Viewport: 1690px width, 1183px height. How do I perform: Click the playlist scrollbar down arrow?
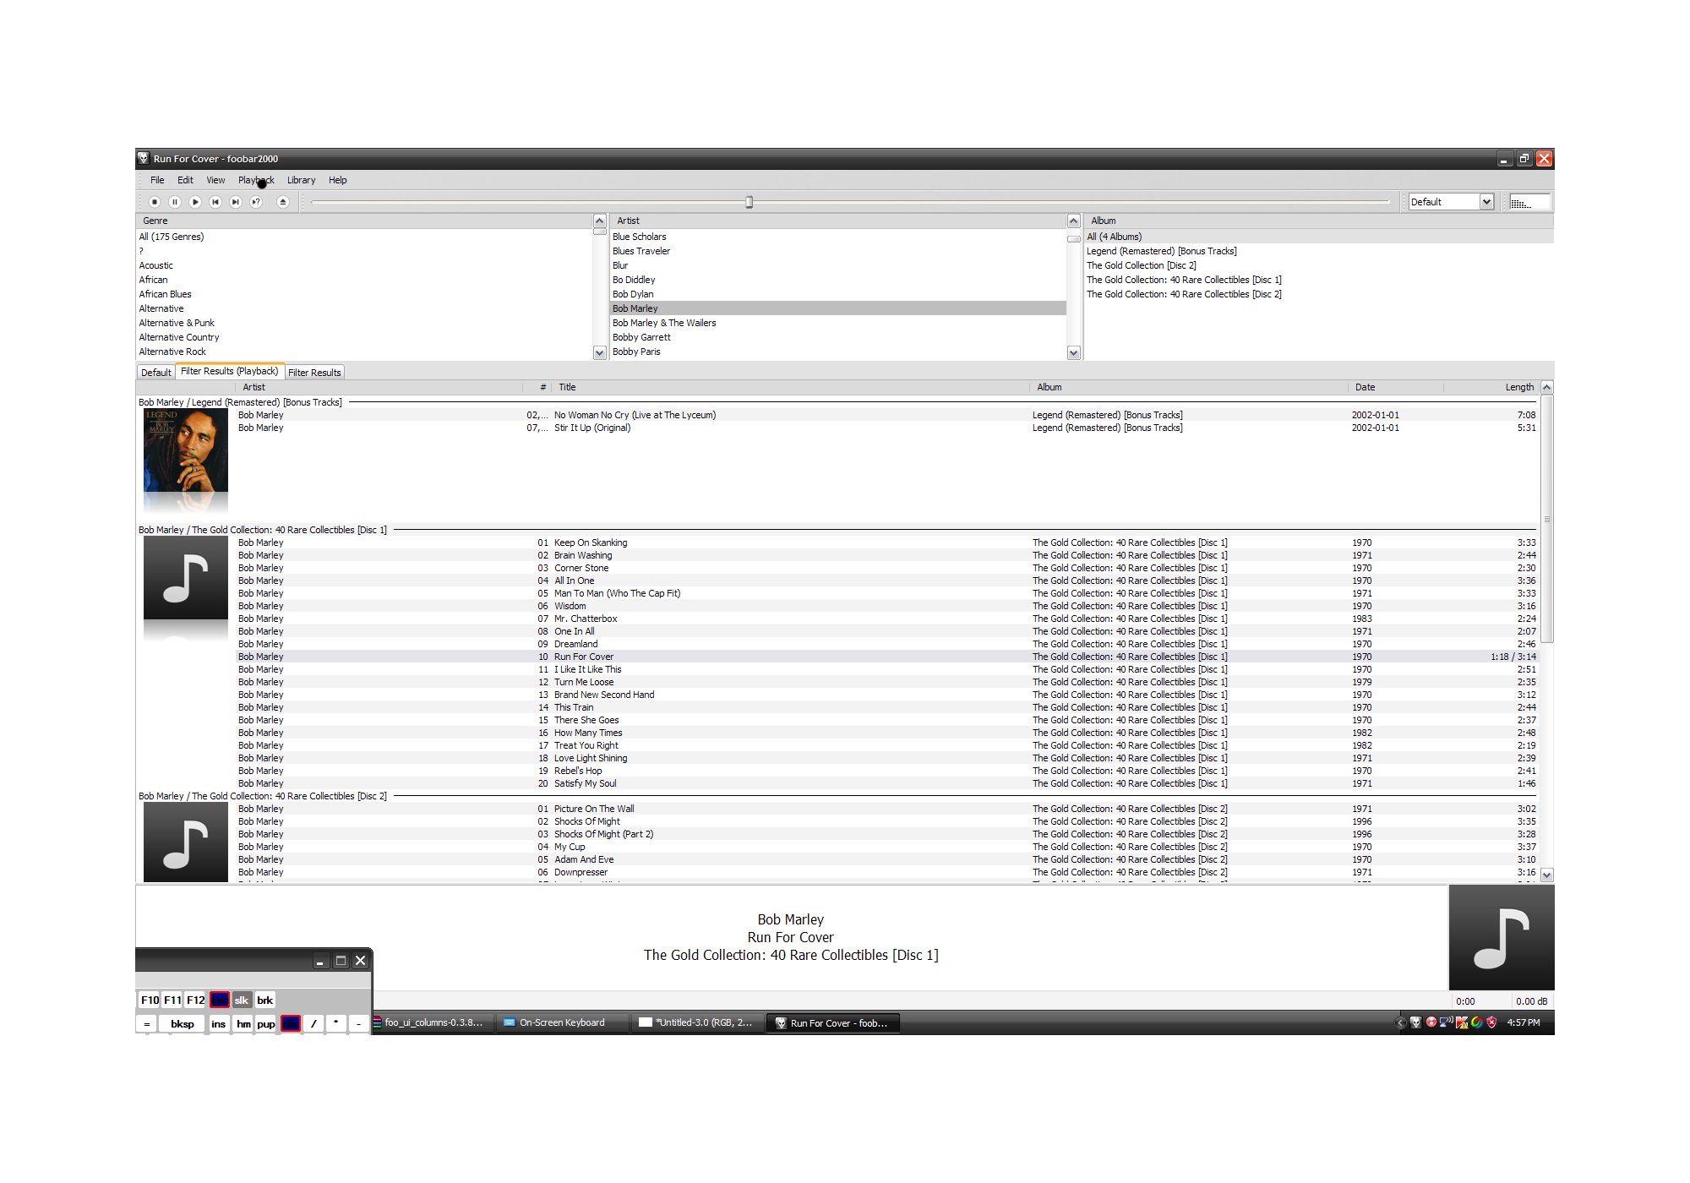1547,875
